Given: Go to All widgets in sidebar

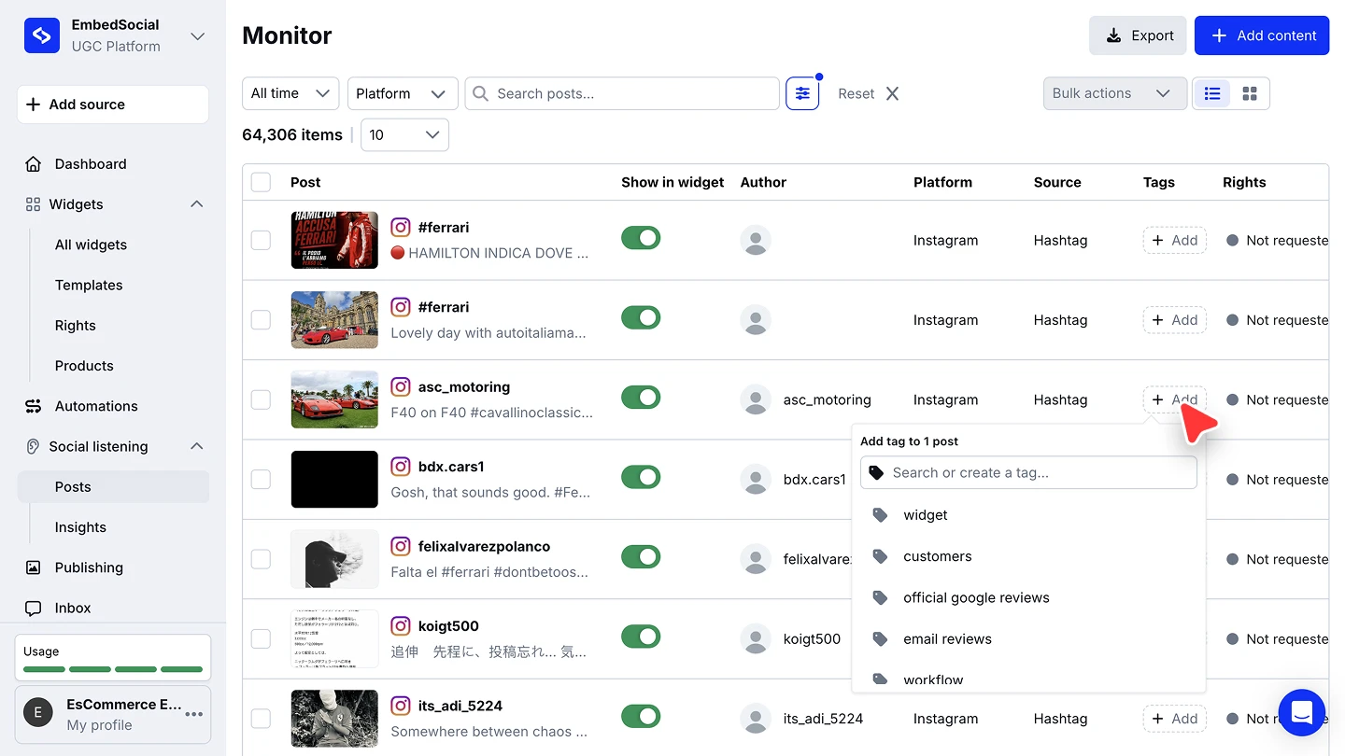Looking at the screenshot, I should (91, 245).
